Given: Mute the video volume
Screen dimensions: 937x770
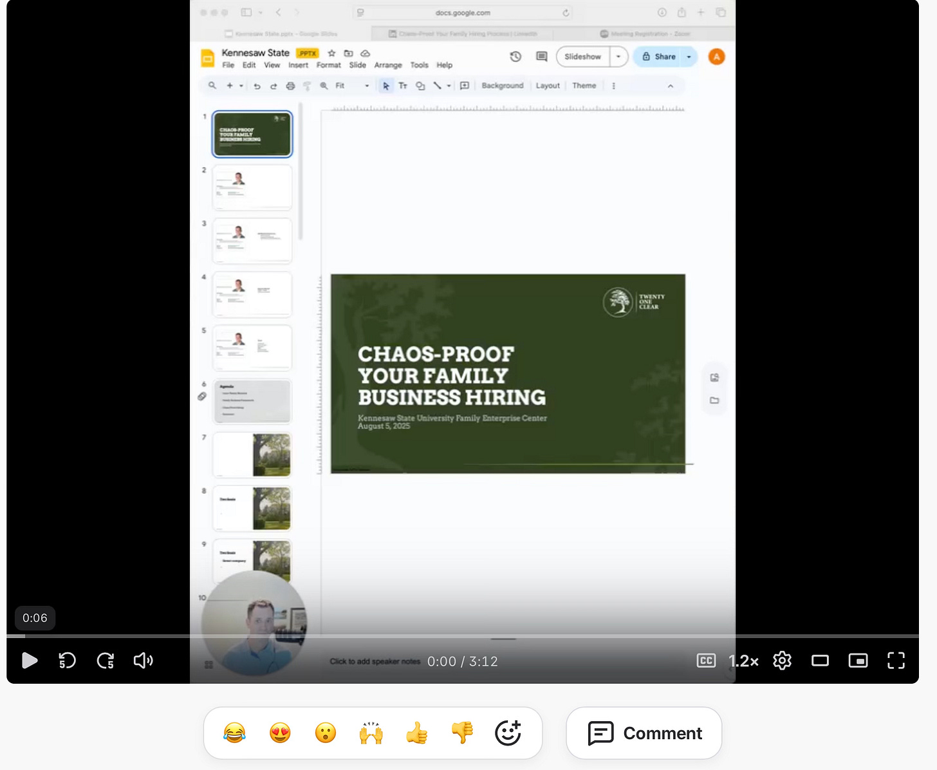Looking at the screenshot, I should 143,661.
